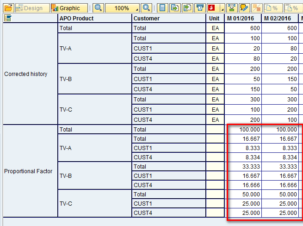
Task: Click the zoom in magnifier icon
Action: click(147, 8)
